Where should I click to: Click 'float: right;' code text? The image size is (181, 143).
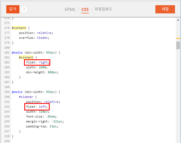(x=38, y=62)
